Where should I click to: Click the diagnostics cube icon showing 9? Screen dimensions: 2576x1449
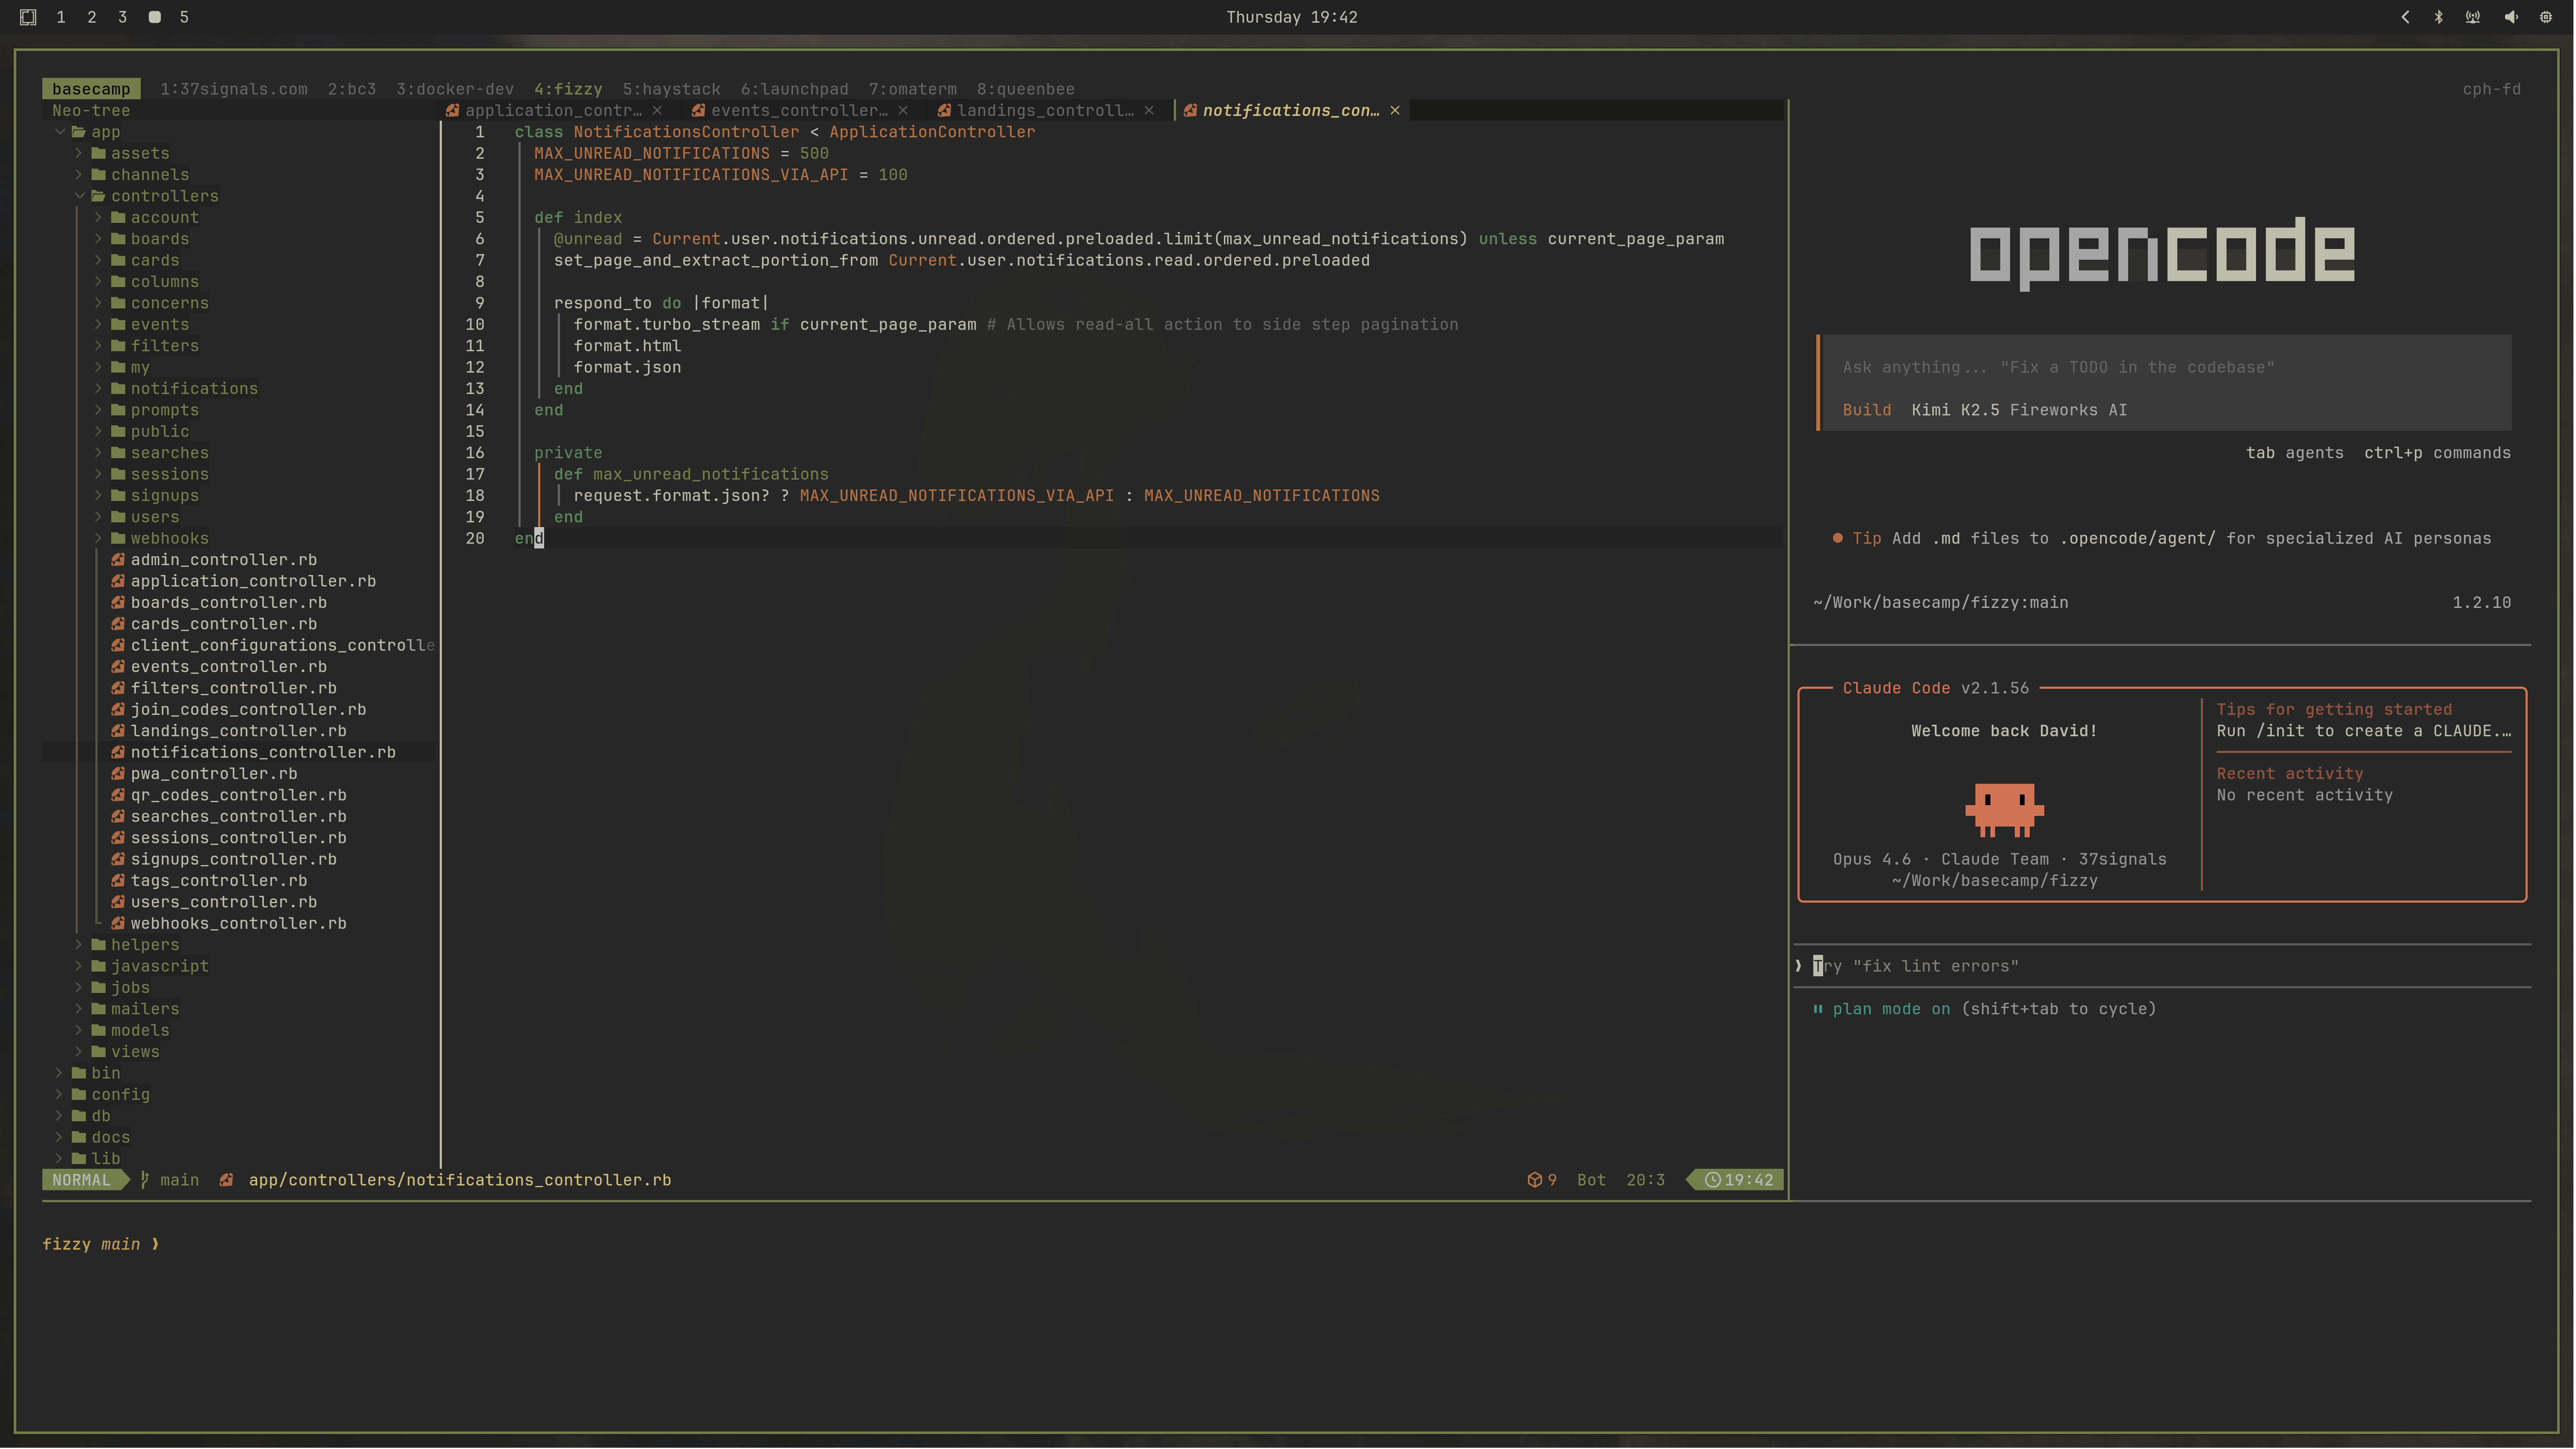(1534, 1180)
